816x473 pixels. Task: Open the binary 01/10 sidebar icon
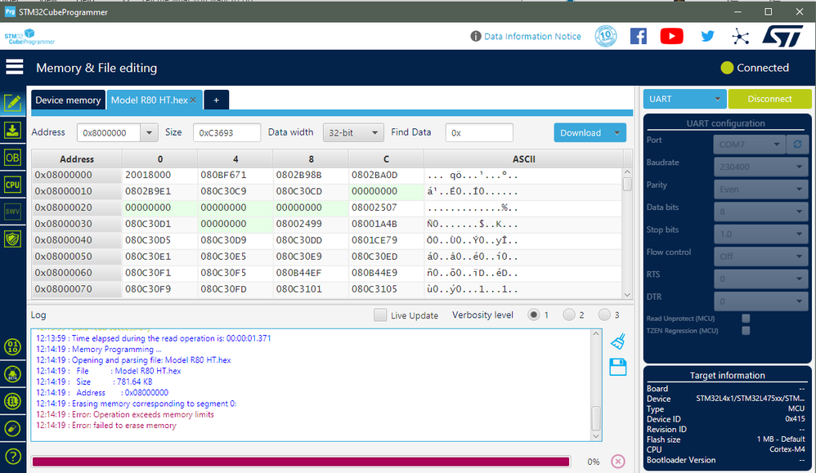click(x=12, y=346)
